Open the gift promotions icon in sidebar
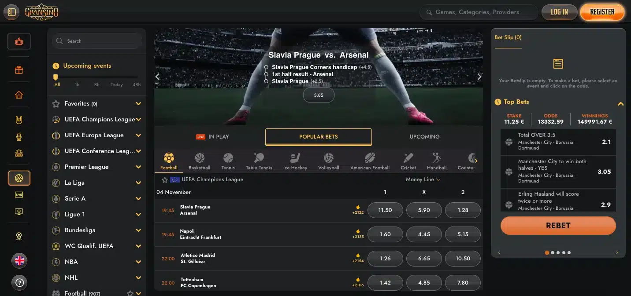This screenshot has width=631, height=296. point(19,70)
